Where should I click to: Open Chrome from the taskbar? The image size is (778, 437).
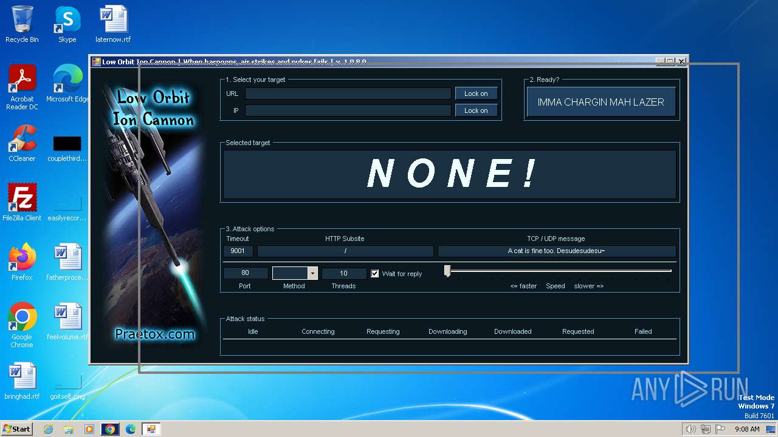click(x=110, y=429)
